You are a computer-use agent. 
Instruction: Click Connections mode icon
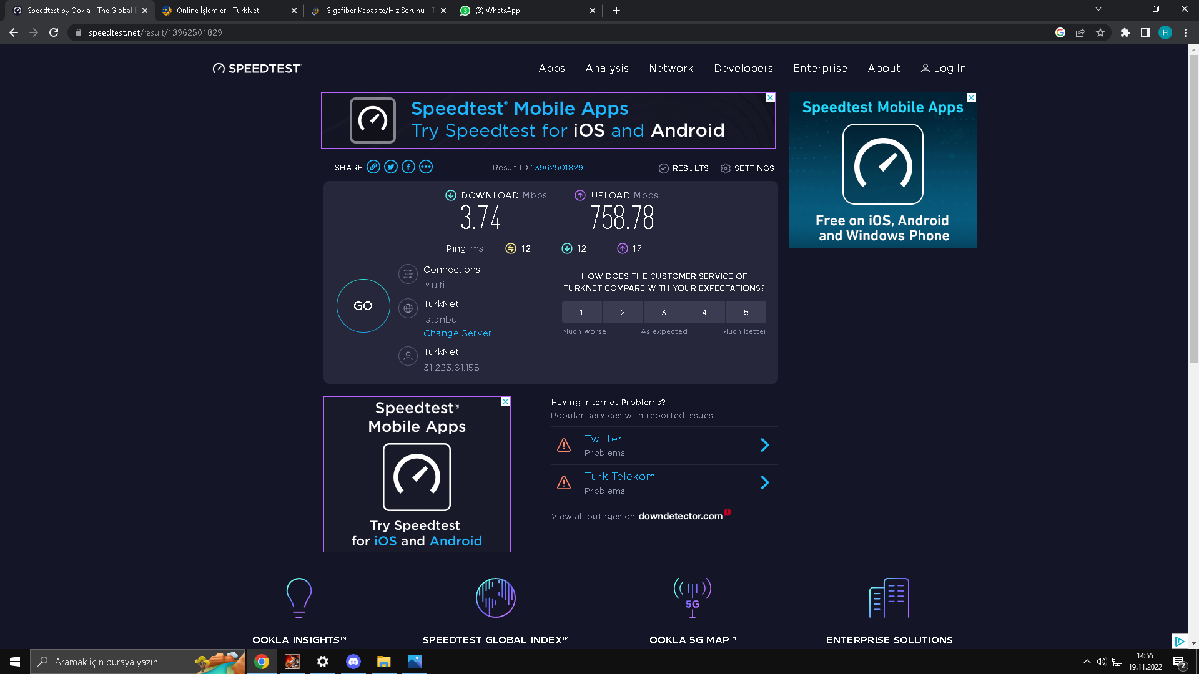tap(408, 273)
